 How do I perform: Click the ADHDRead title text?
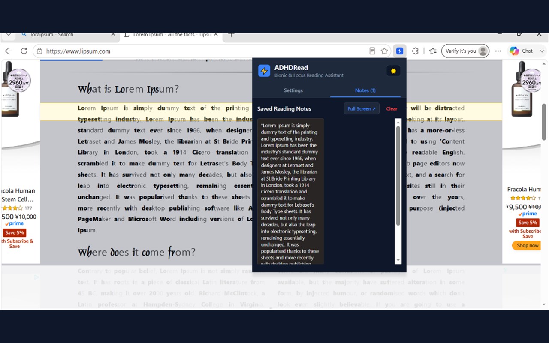[x=291, y=68]
